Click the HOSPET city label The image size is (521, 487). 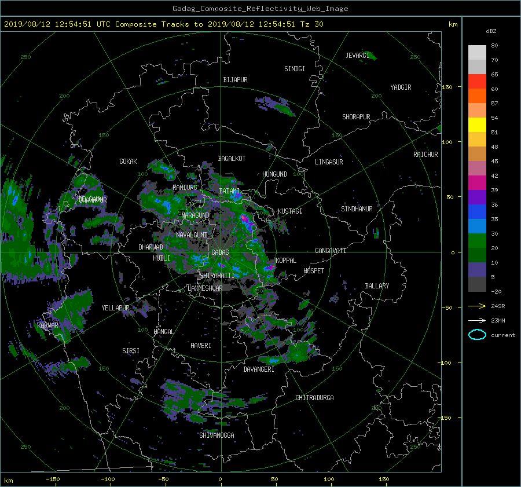(314, 271)
